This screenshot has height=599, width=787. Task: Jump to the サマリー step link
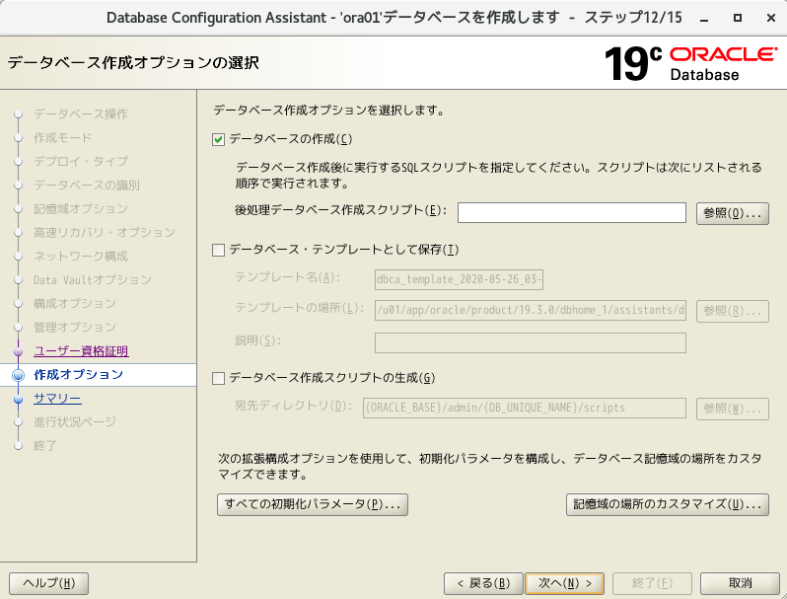57,399
